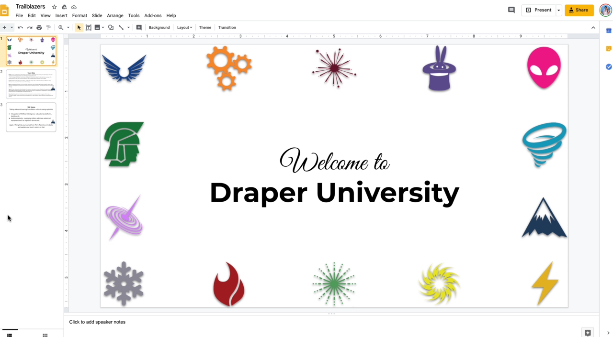Select the red flame logo

229,283
